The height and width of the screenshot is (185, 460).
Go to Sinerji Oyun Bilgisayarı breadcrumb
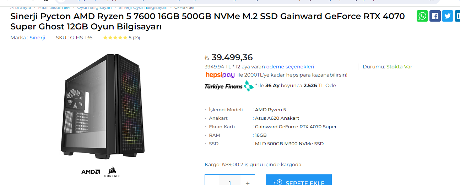click(x=143, y=7)
